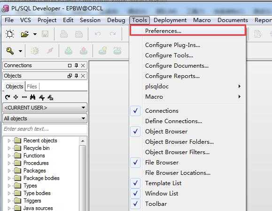Click the Open folder toolbar icon
The height and width of the screenshot is (211, 272).
pyautogui.click(x=25, y=34)
